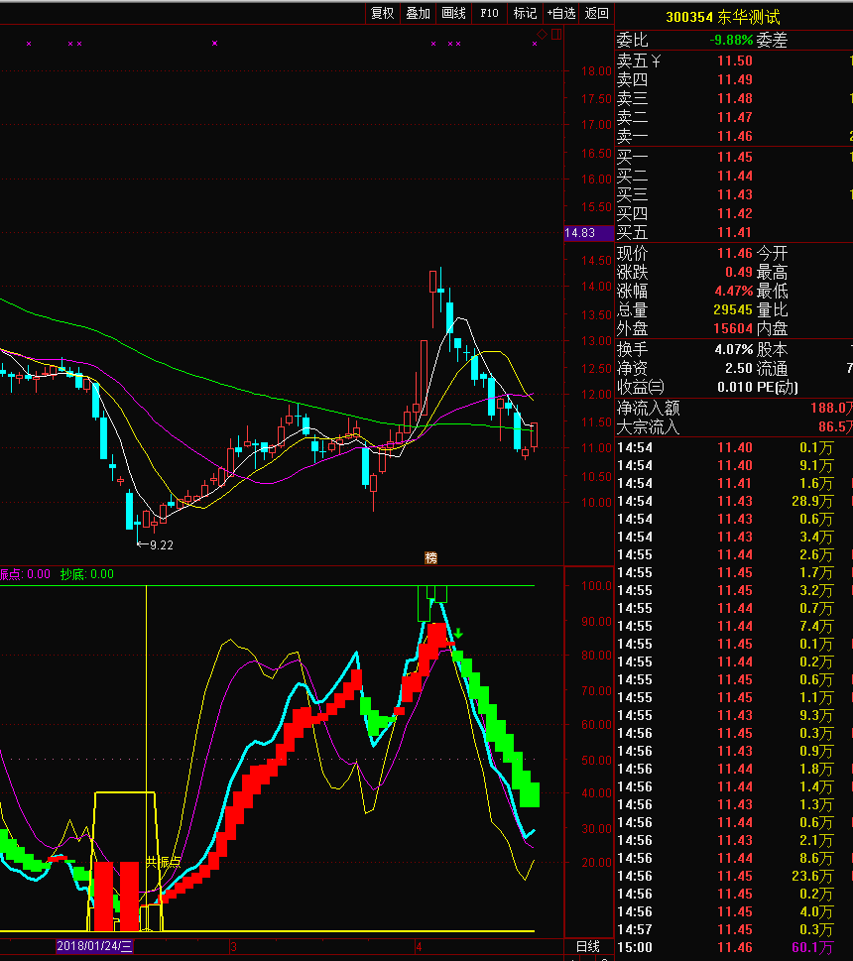Select the 画线 drawing tool
853x961 pixels.
[453, 13]
